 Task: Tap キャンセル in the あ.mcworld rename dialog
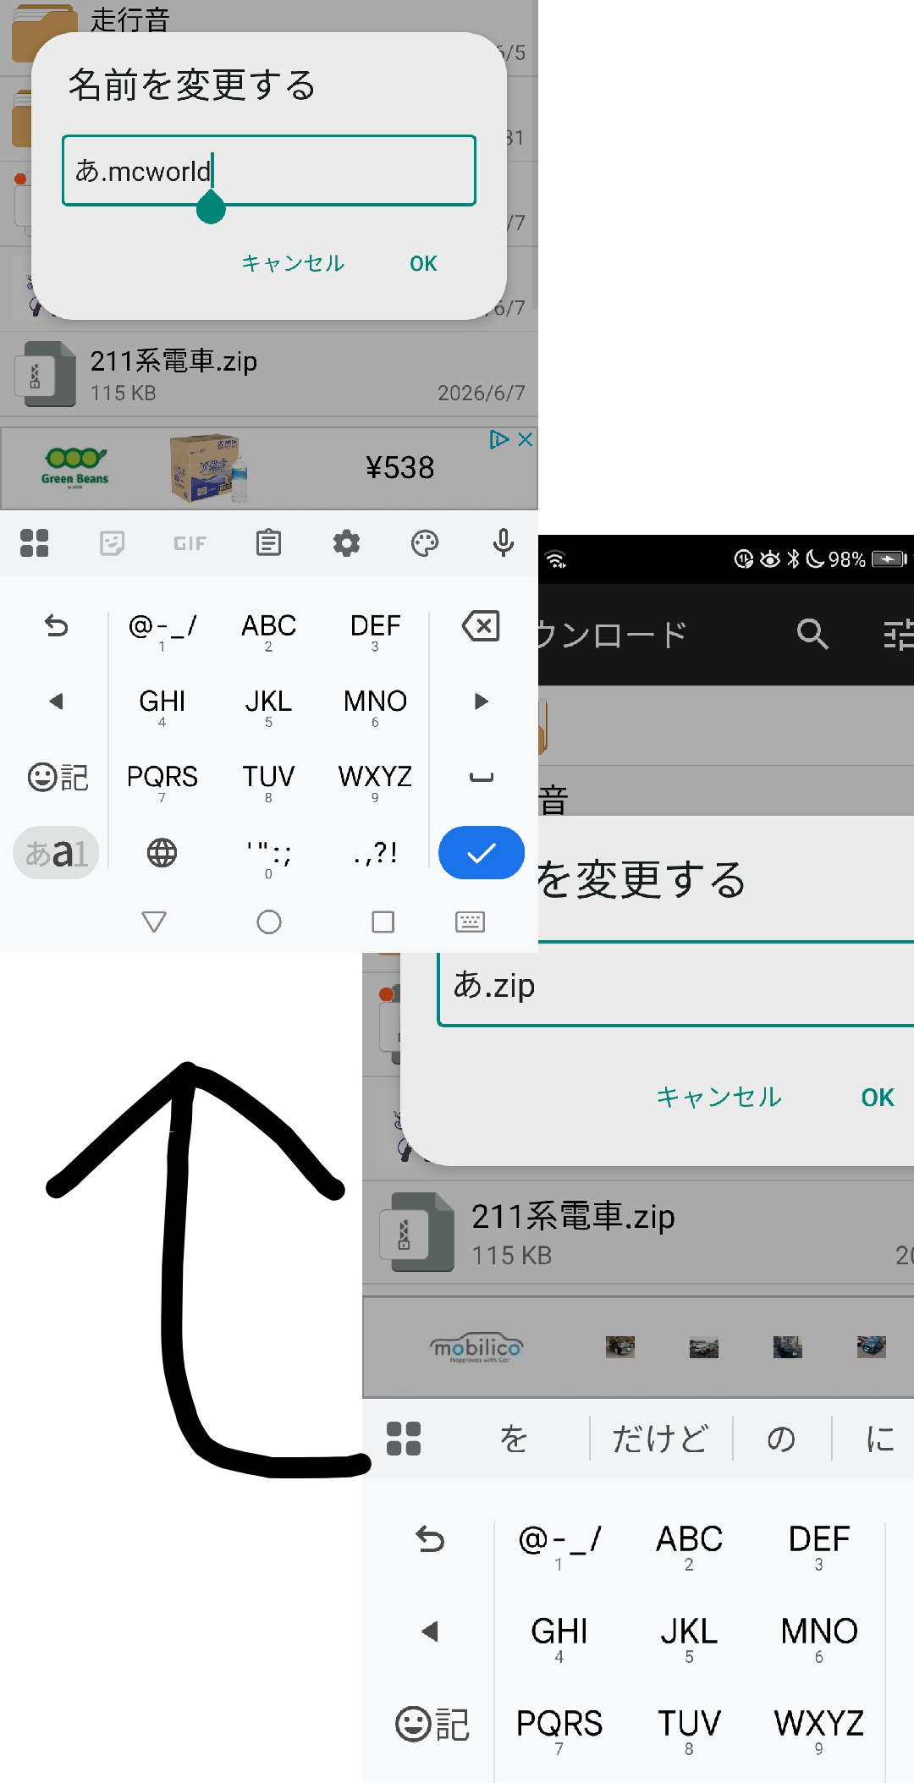(293, 263)
